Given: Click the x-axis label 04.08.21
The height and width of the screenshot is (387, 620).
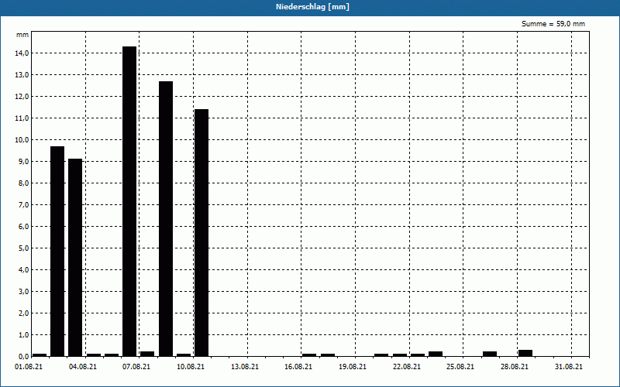Looking at the screenshot, I should [x=83, y=367].
